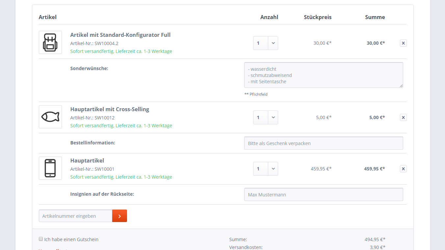The width and height of the screenshot is (445, 250).
Task: Click the unit price '5,00 €*'
Action: [324, 117]
